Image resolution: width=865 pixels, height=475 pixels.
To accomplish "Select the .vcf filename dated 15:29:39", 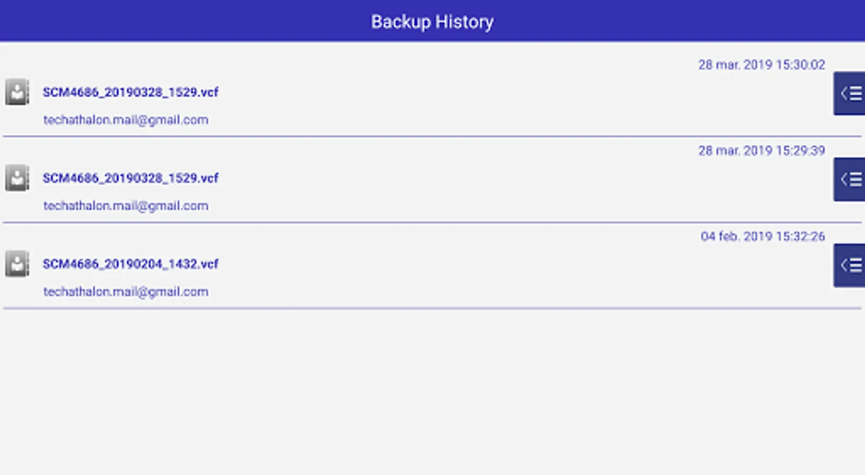I will [130, 178].
